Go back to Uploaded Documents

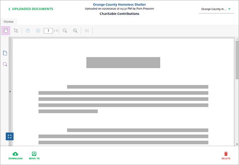click(x=31, y=9)
